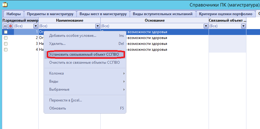The height and width of the screenshot is (129, 260).
Task: Sort by the Наименование column header
Action: point(70,20)
